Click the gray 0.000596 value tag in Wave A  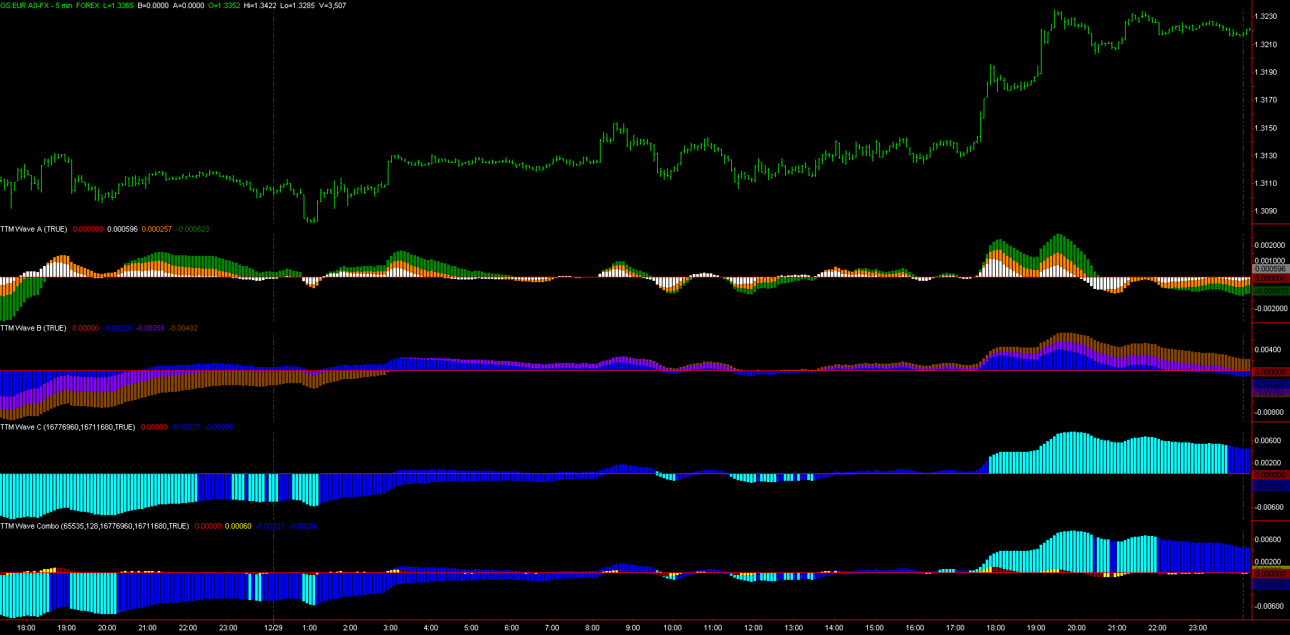[1270, 269]
